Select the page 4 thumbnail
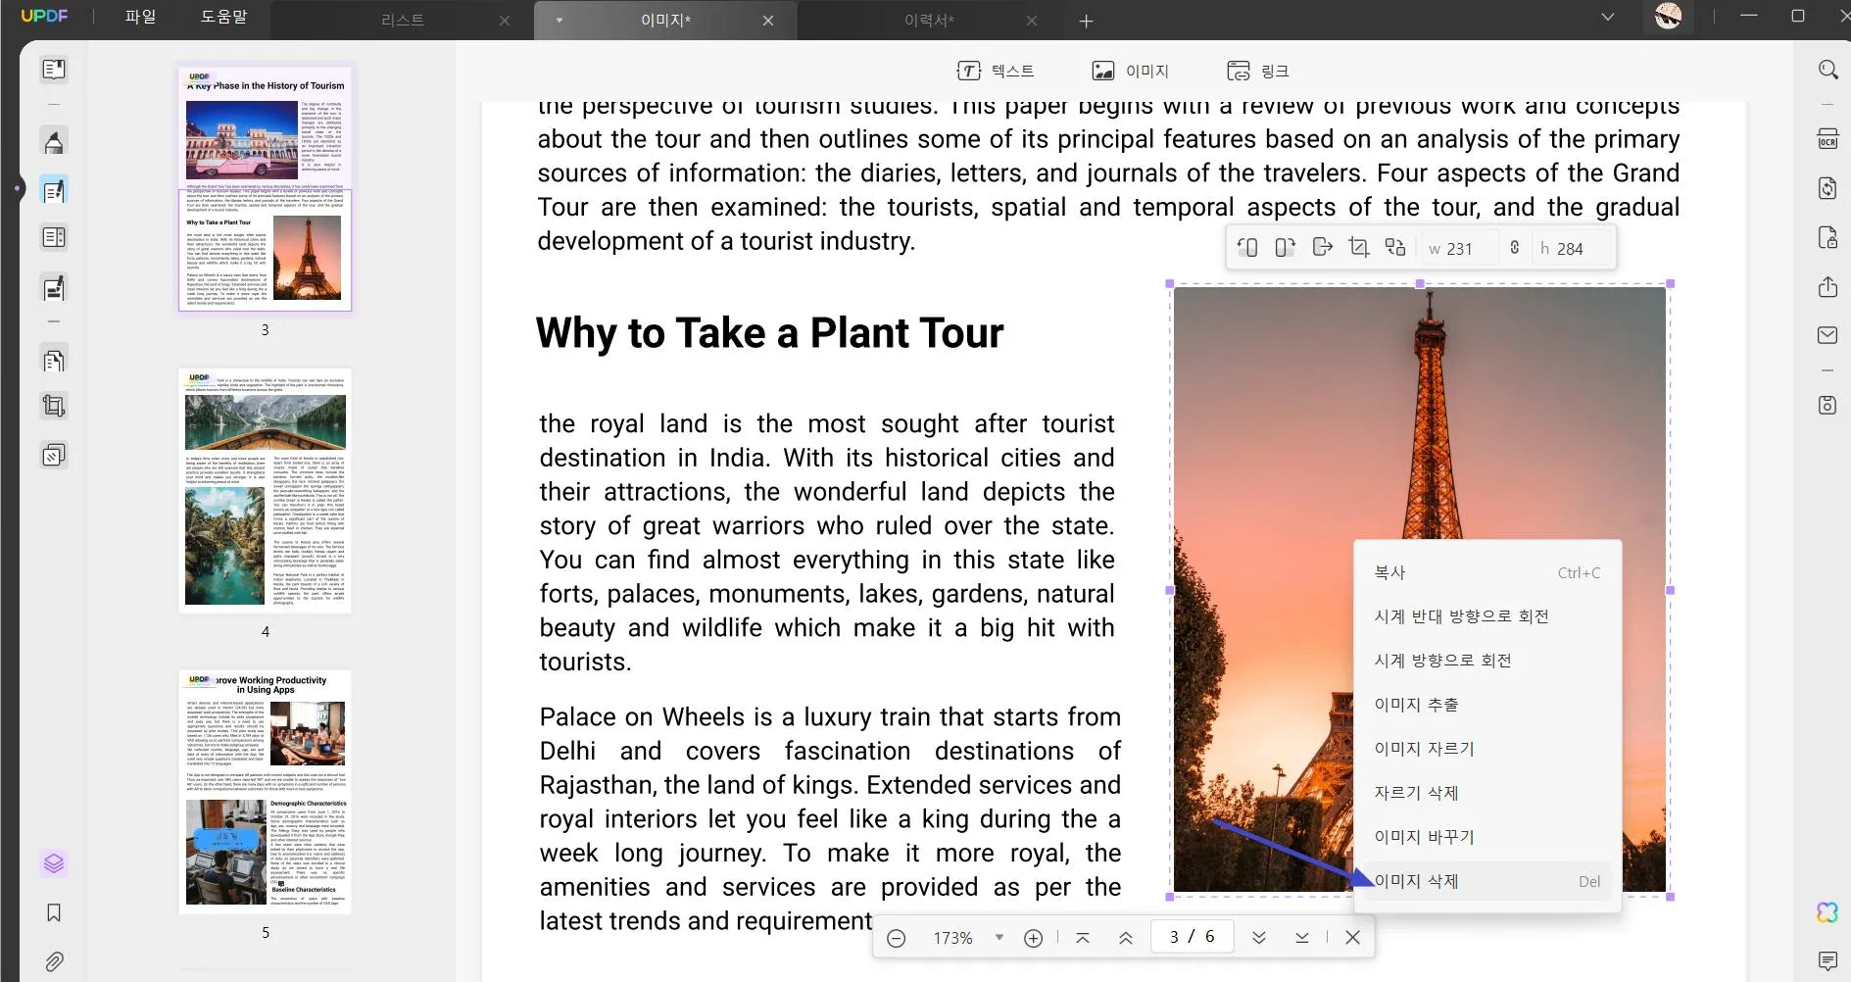The width and height of the screenshot is (1851, 982). [x=265, y=491]
